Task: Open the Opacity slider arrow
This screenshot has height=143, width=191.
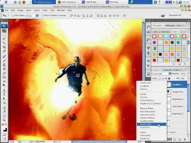Action: tap(187, 73)
